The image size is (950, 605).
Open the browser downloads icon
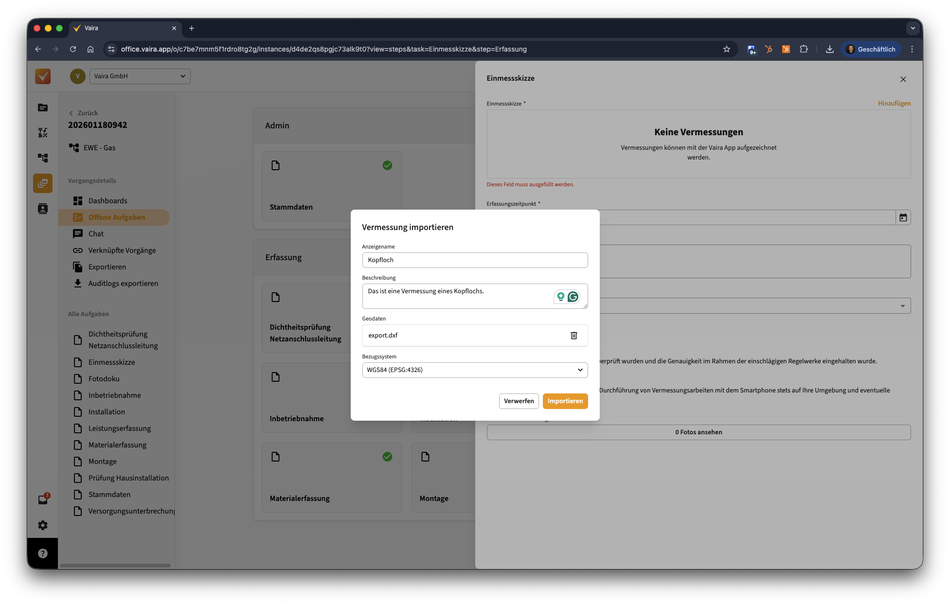coord(830,49)
